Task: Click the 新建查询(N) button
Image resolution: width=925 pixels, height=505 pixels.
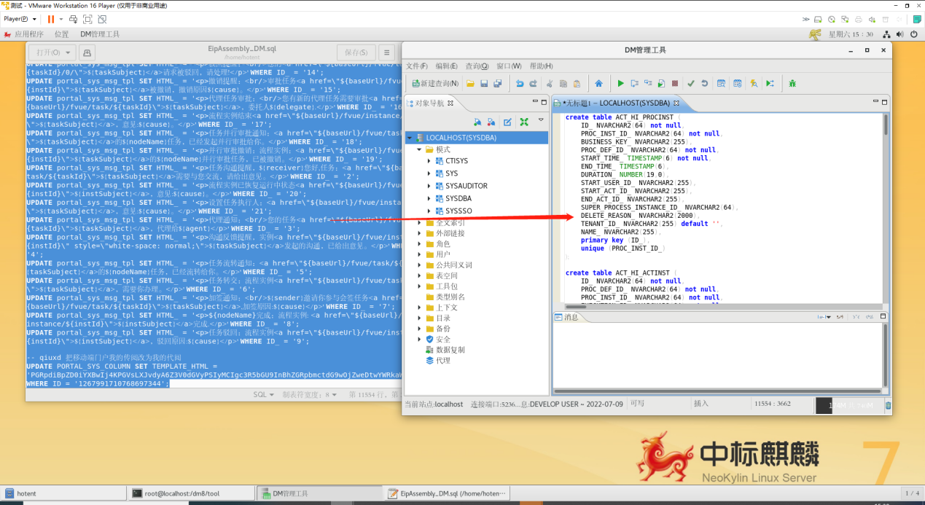Action: (434, 84)
